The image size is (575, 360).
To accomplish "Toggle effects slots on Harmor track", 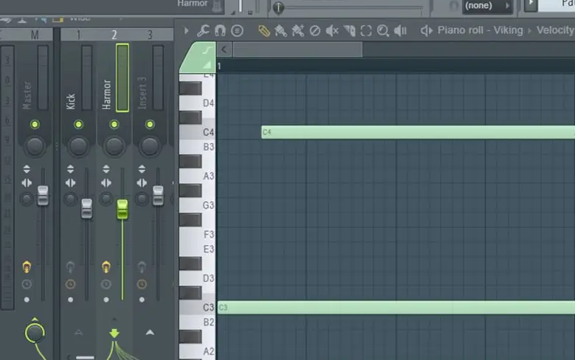I will point(106,266).
